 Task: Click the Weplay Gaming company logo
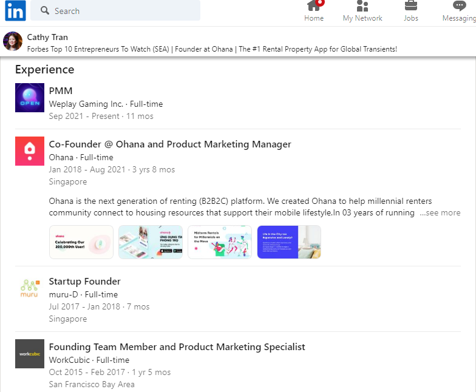30,98
